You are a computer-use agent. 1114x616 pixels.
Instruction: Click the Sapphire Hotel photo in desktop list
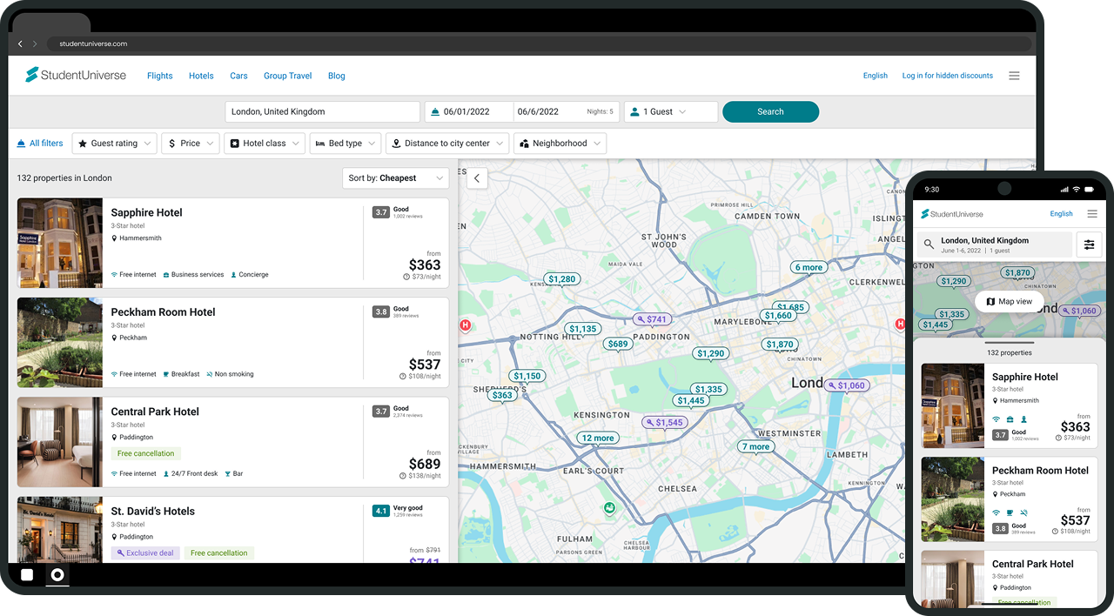click(60, 243)
